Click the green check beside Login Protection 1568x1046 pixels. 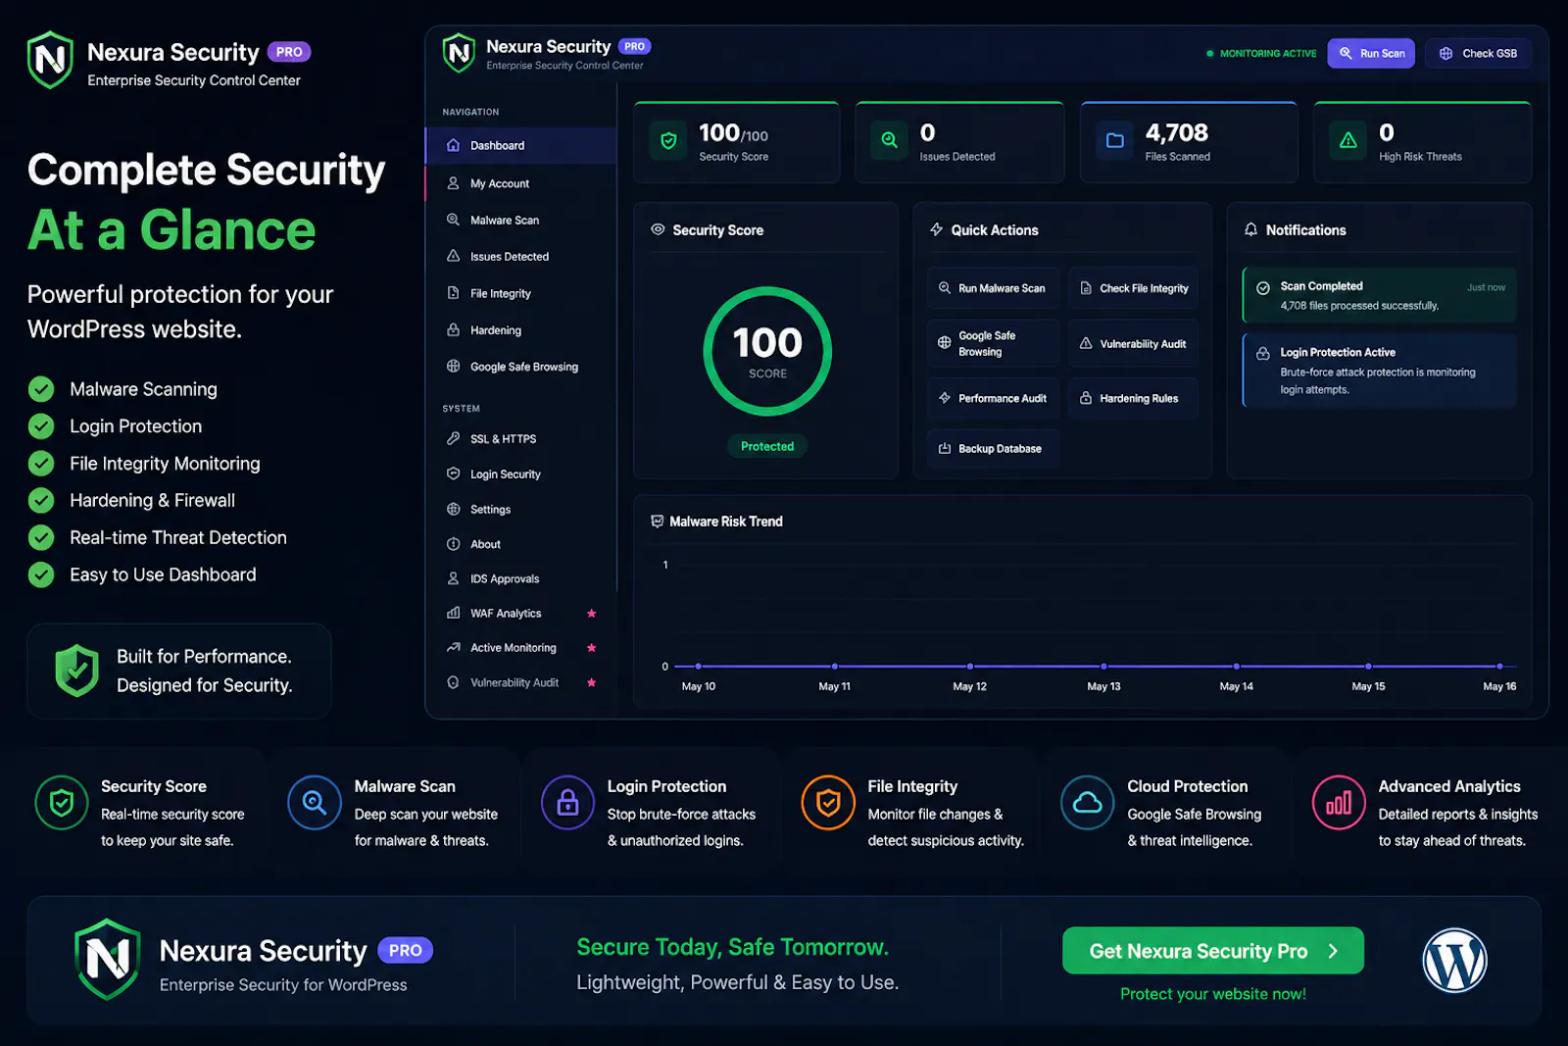41,426
